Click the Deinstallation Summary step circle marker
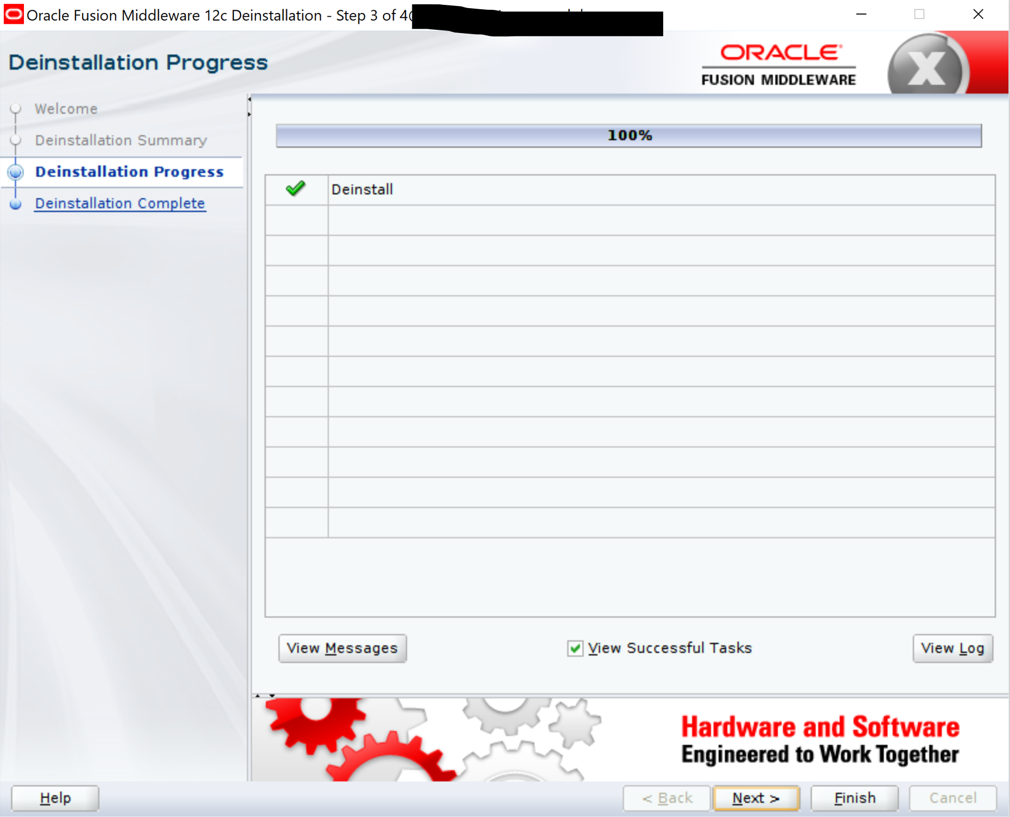 [x=16, y=140]
